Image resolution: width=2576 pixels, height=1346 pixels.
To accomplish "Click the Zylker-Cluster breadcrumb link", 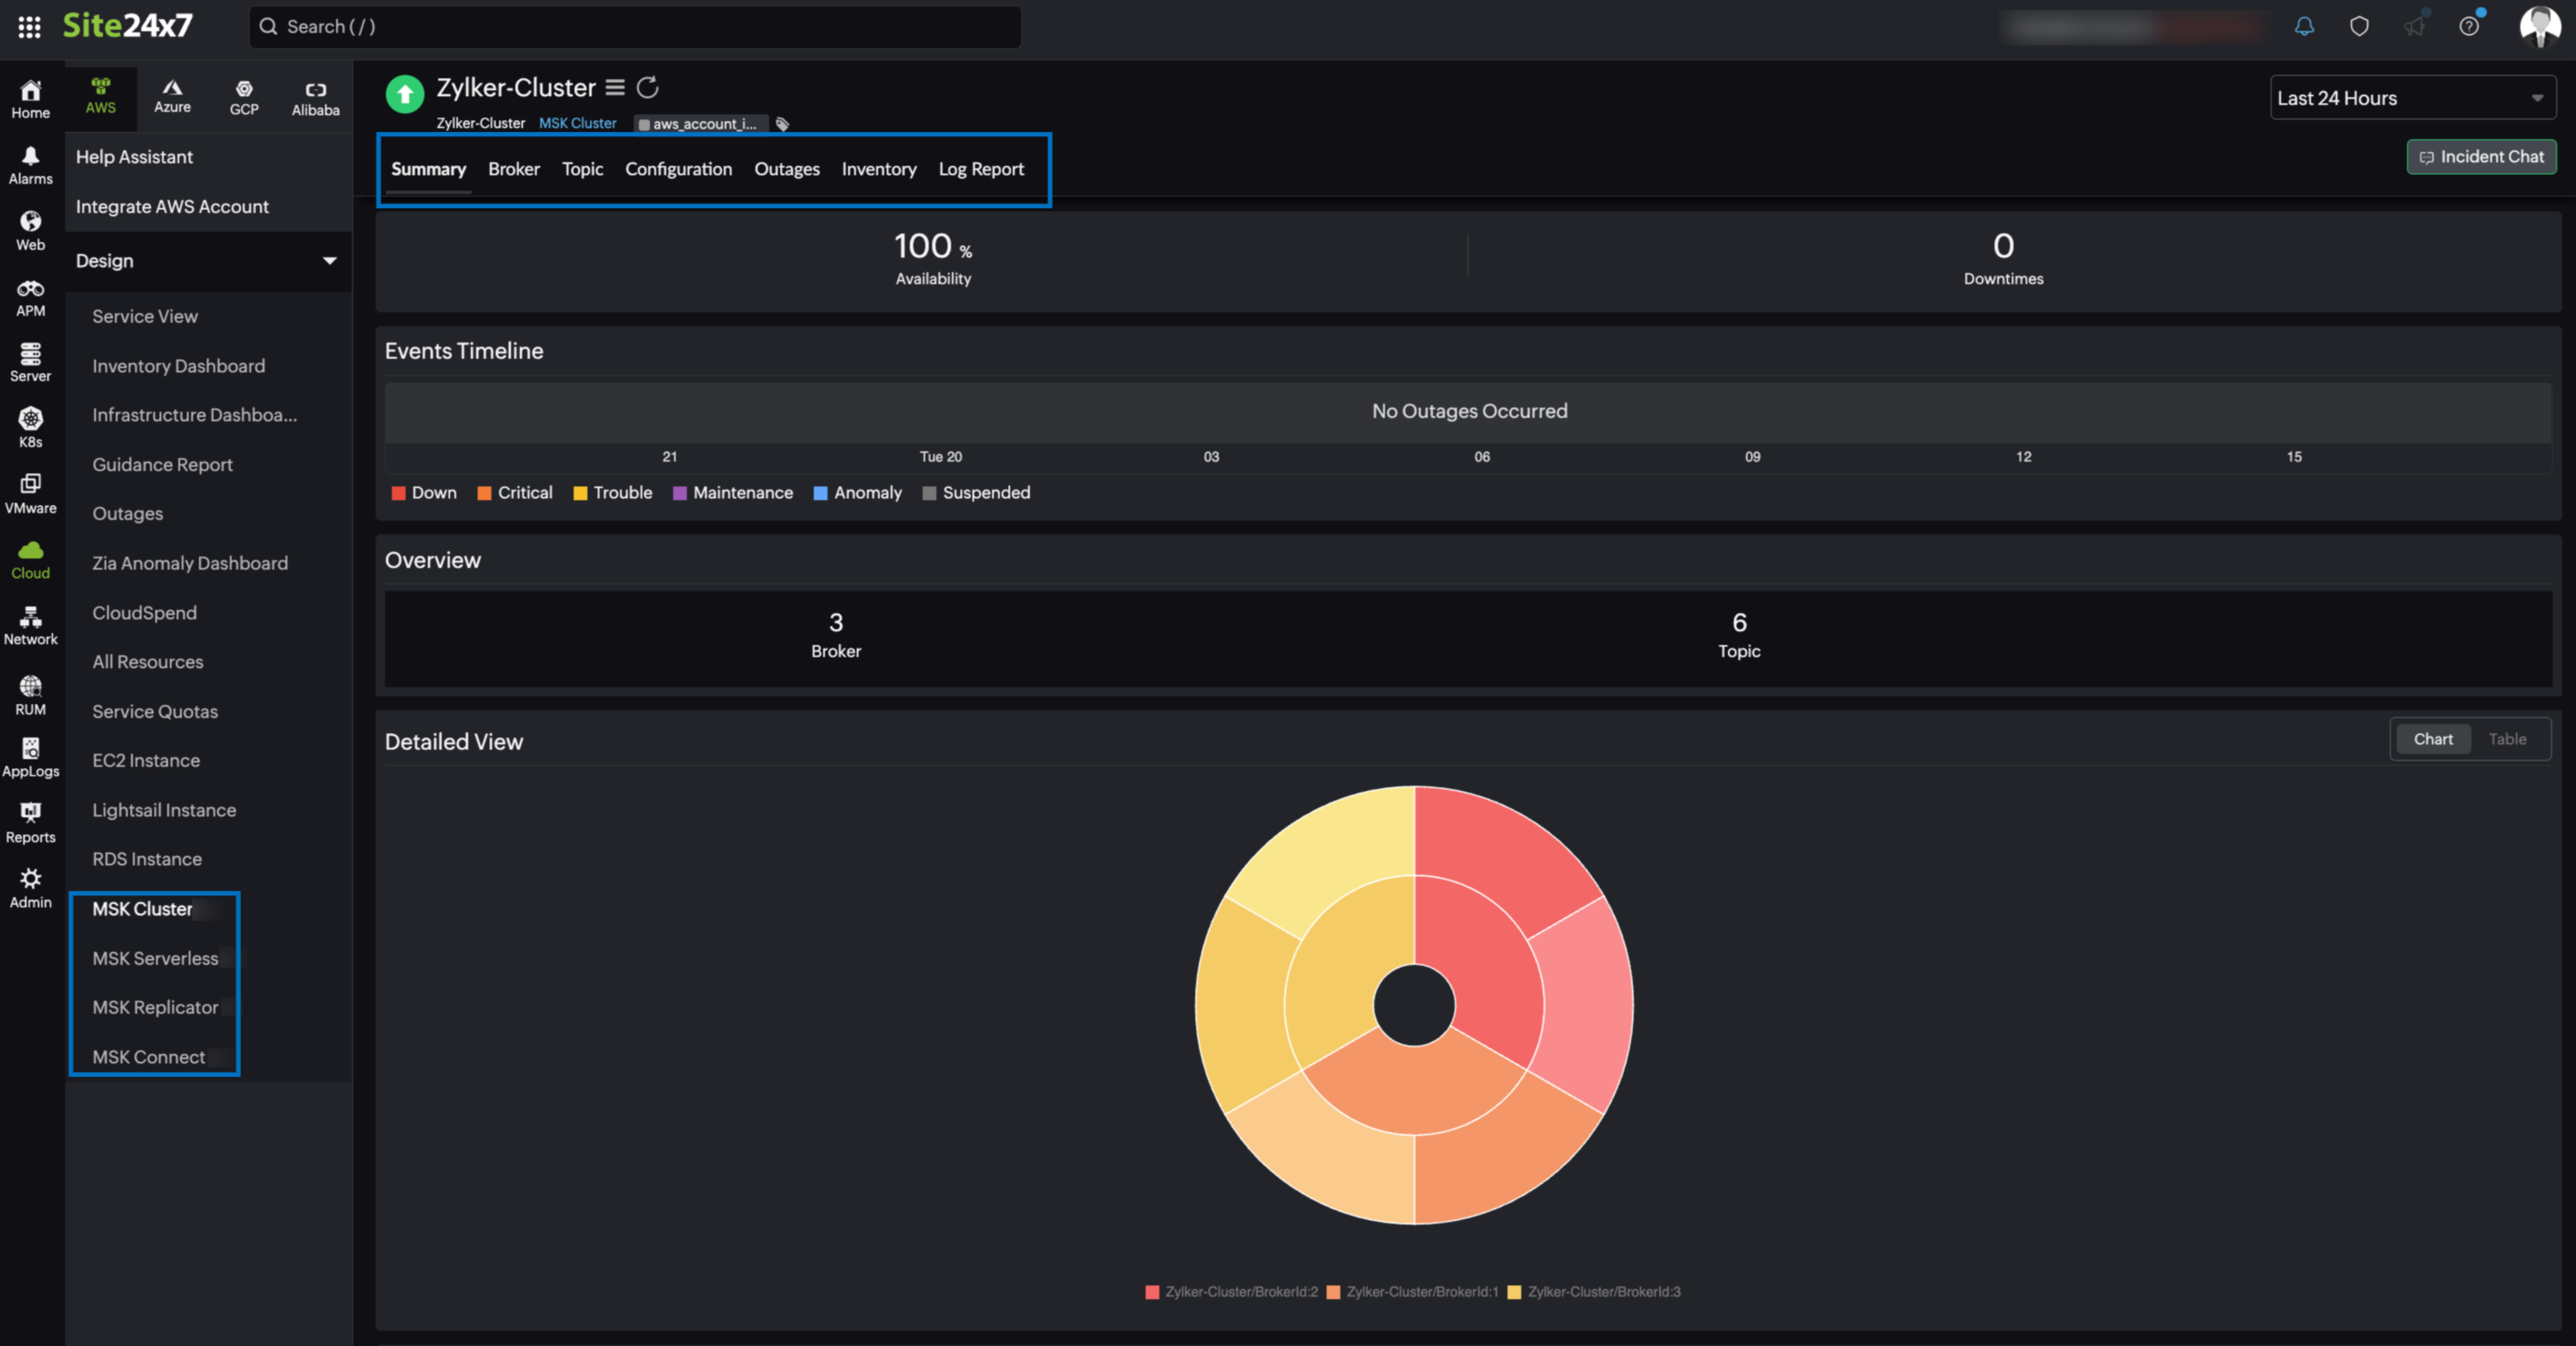I will coord(482,123).
